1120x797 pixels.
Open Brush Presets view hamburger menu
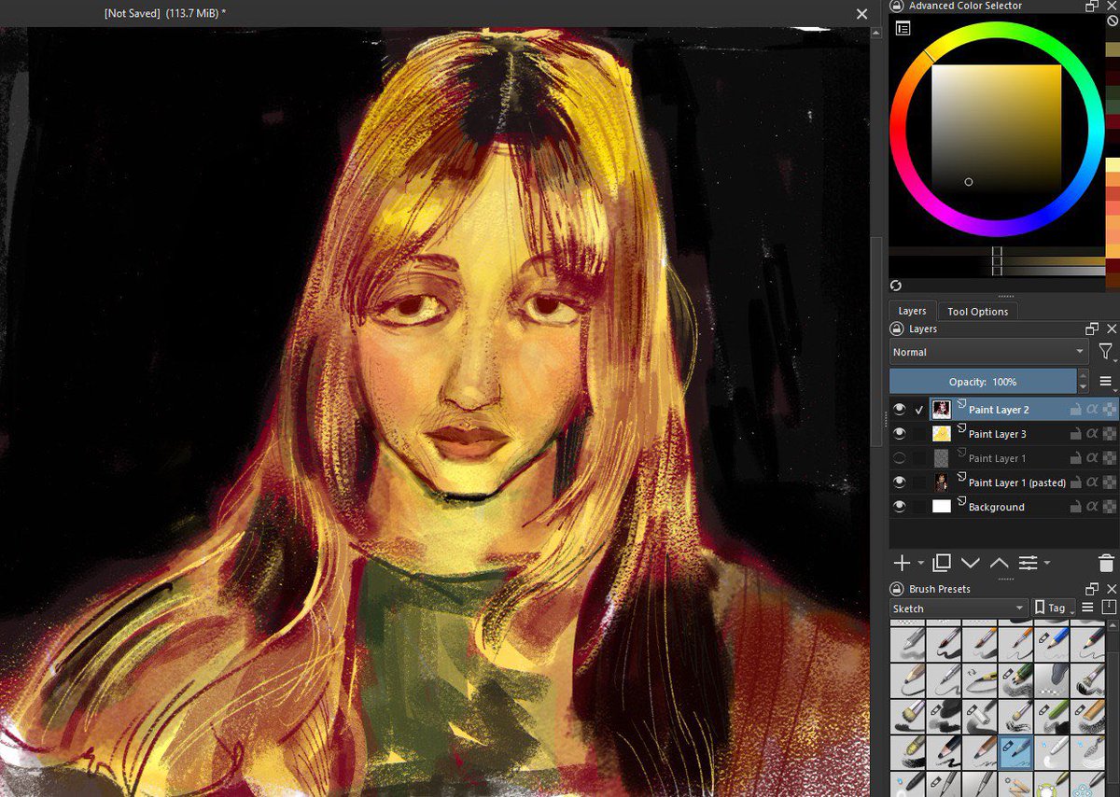click(x=1088, y=608)
